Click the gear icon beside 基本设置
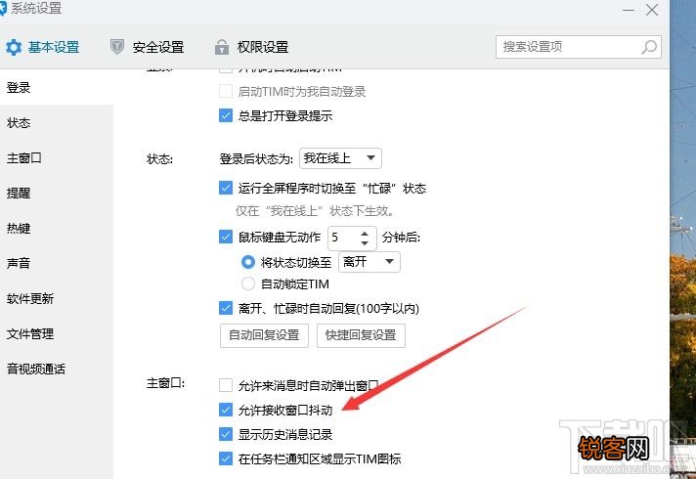The height and width of the screenshot is (479, 696). click(14, 47)
